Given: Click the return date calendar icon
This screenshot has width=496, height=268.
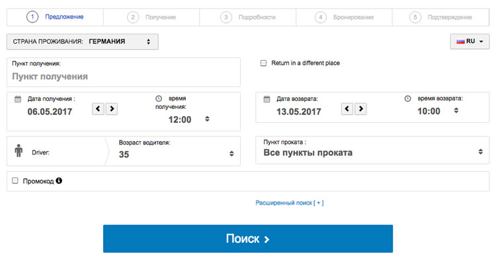Looking at the screenshot, I should click(x=267, y=98).
